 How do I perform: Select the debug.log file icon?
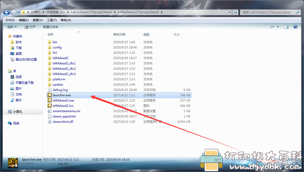click(50, 90)
